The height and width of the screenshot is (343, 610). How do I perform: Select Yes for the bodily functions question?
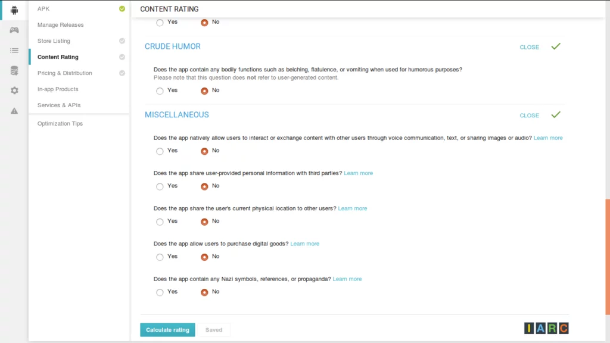click(x=160, y=91)
